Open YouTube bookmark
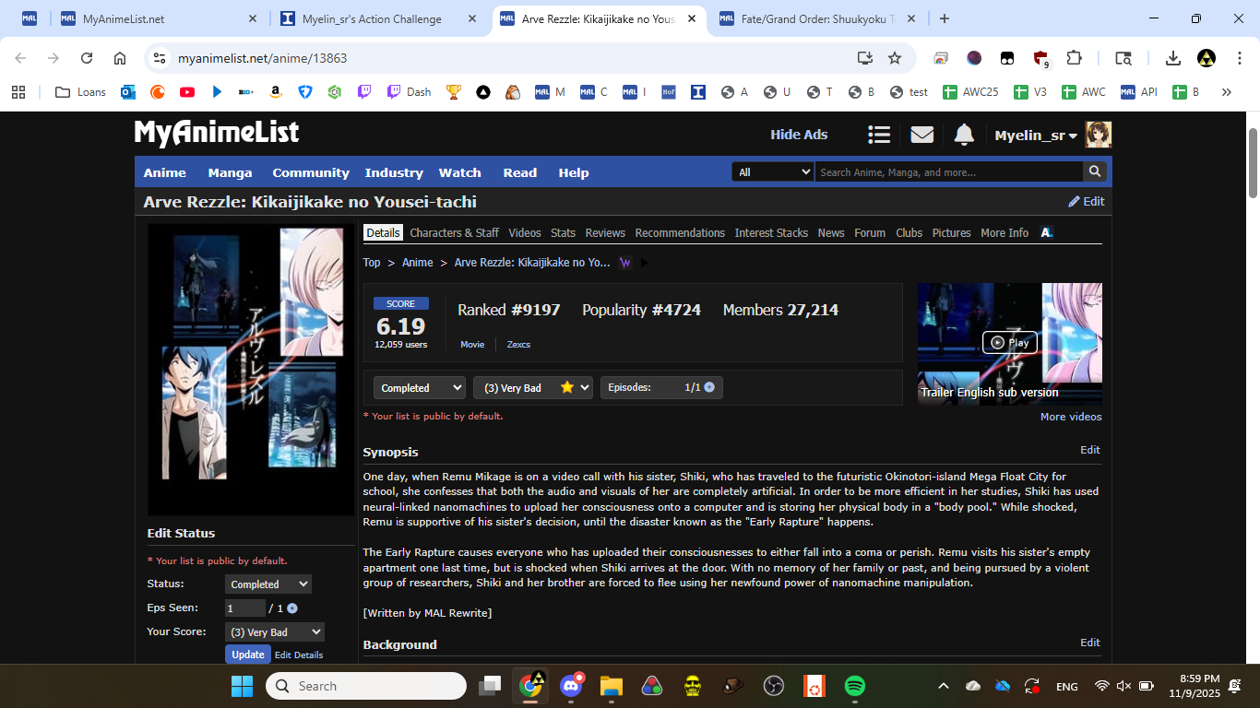 point(187,92)
